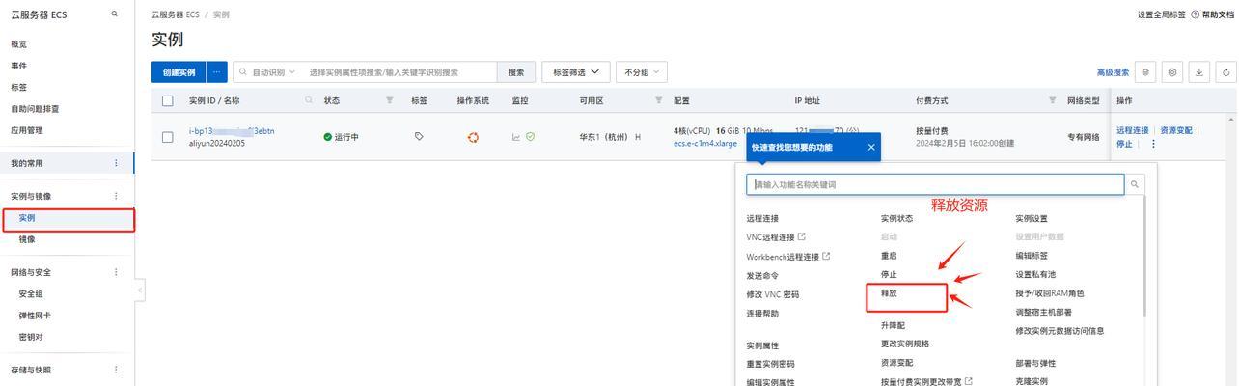Select 镜像 in the sidebar
Screen dimensions: 1239x386
coord(27,239)
